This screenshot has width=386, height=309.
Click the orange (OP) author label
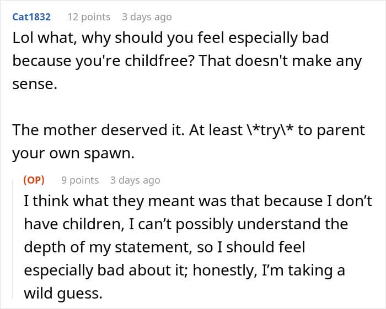[34, 180]
